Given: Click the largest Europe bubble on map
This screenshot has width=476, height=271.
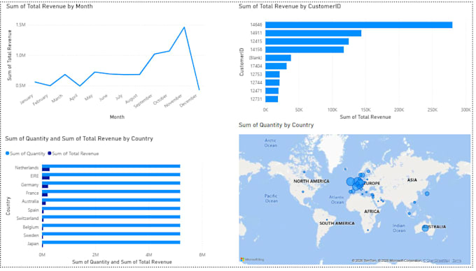Looking at the screenshot, I should (x=350, y=182).
